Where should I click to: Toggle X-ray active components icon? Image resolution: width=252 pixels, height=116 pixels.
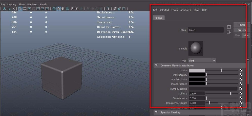click(x=120, y=9)
